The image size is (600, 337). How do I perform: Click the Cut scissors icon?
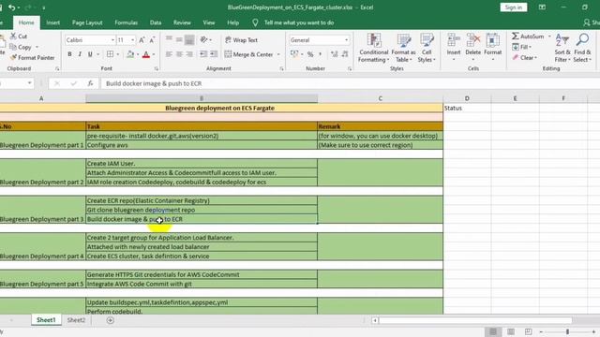point(13,36)
